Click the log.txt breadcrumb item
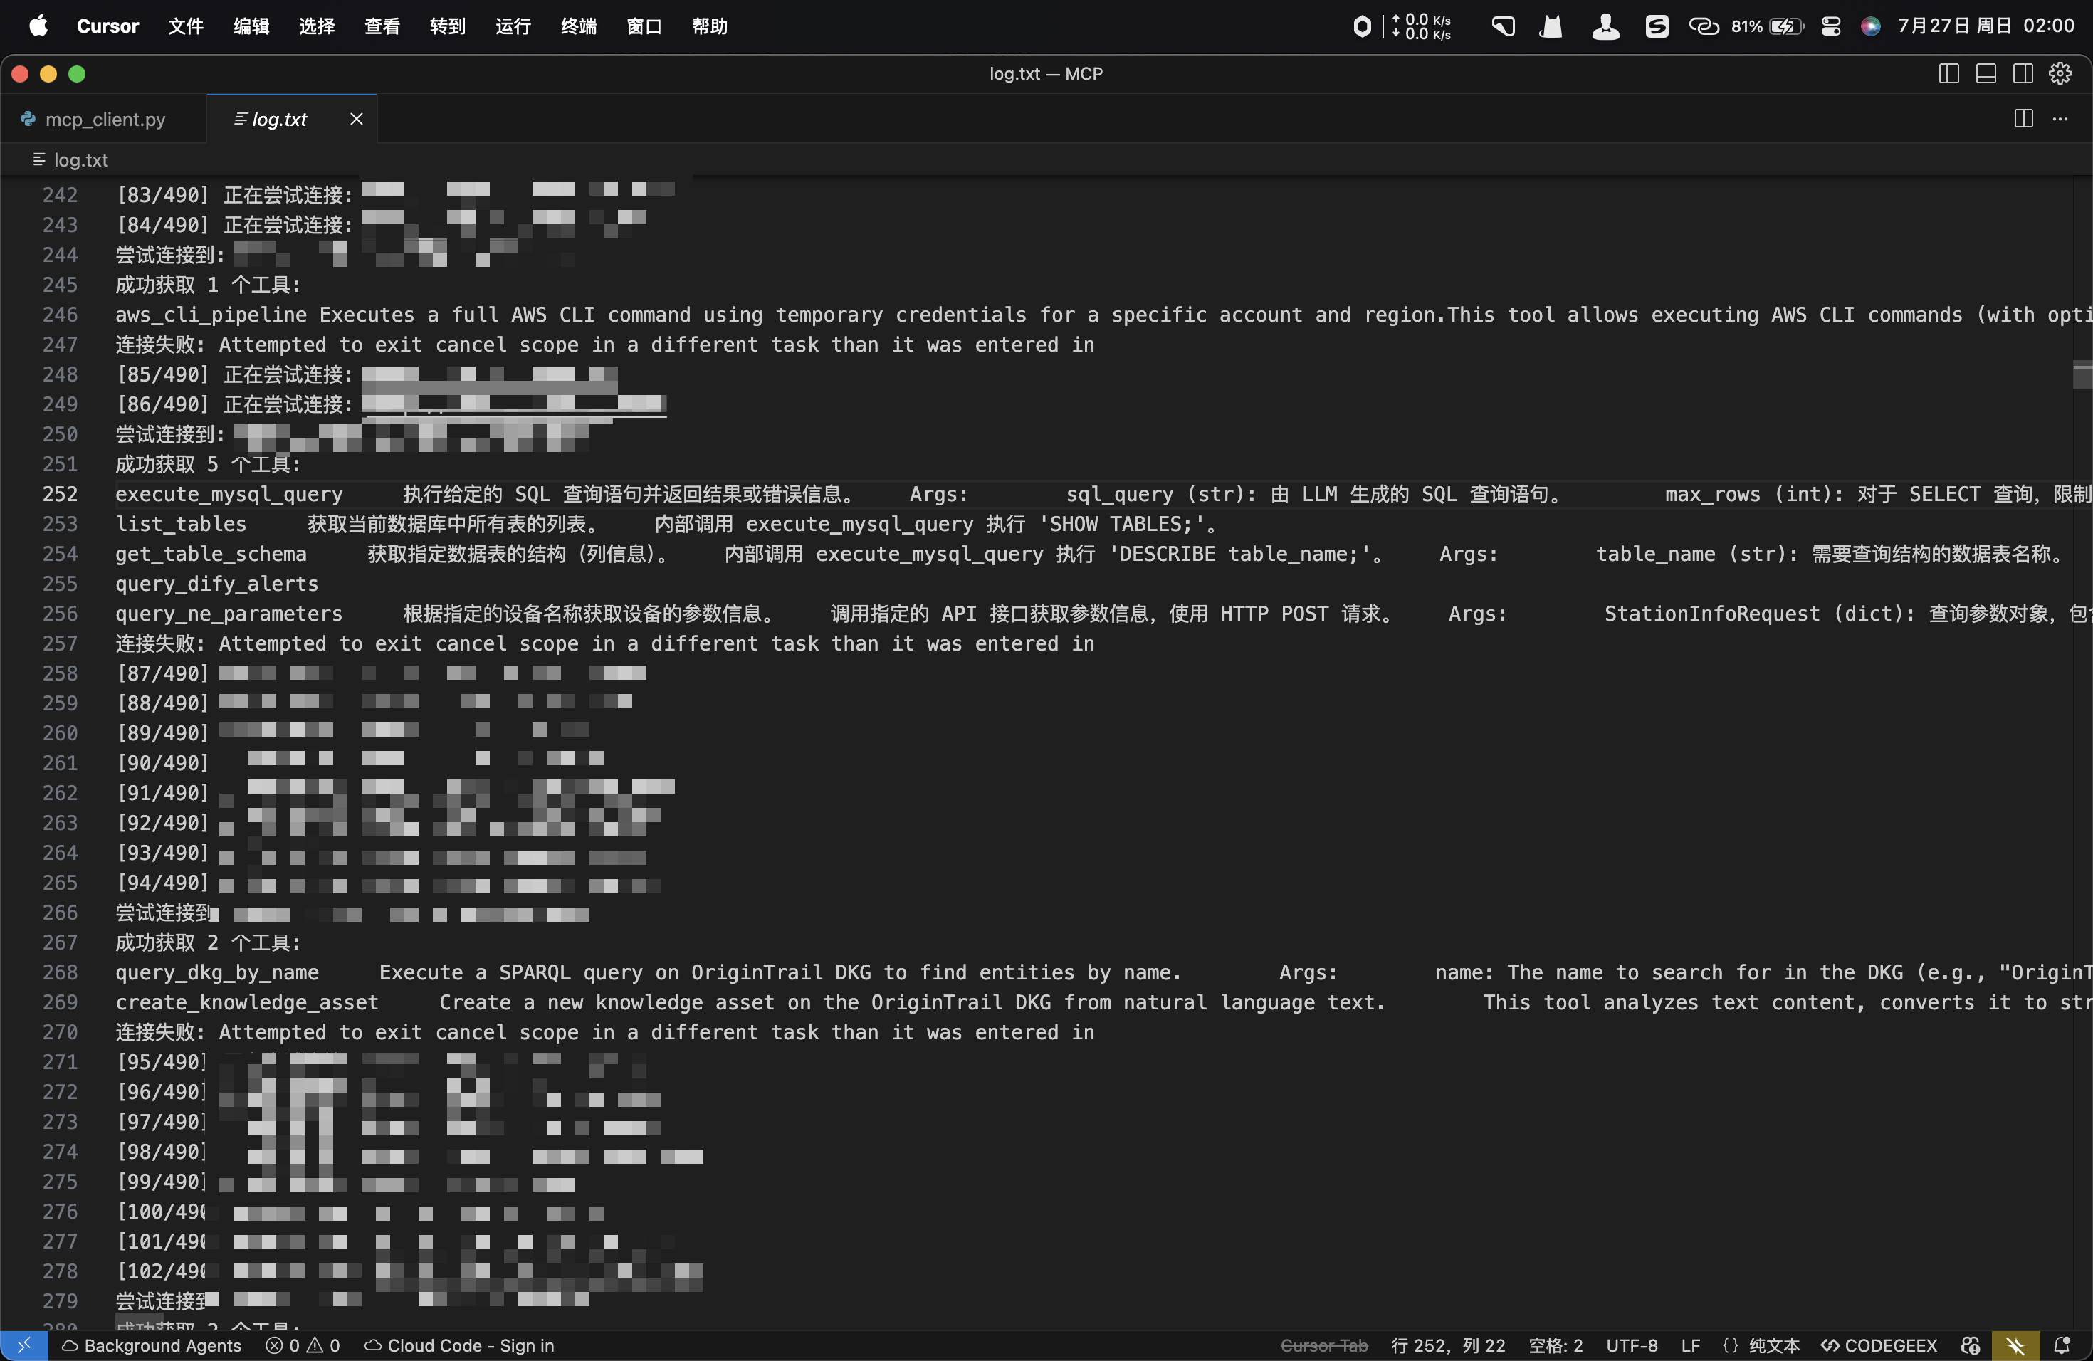The width and height of the screenshot is (2093, 1361). [79, 160]
